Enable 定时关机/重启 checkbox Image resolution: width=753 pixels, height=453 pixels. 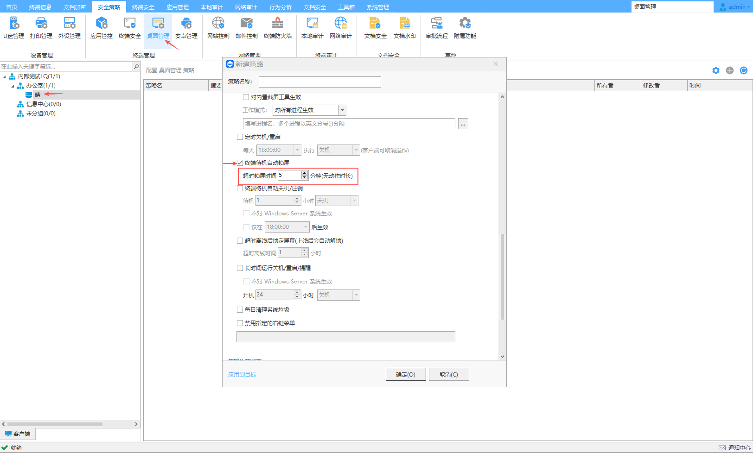pyautogui.click(x=240, y=137)
